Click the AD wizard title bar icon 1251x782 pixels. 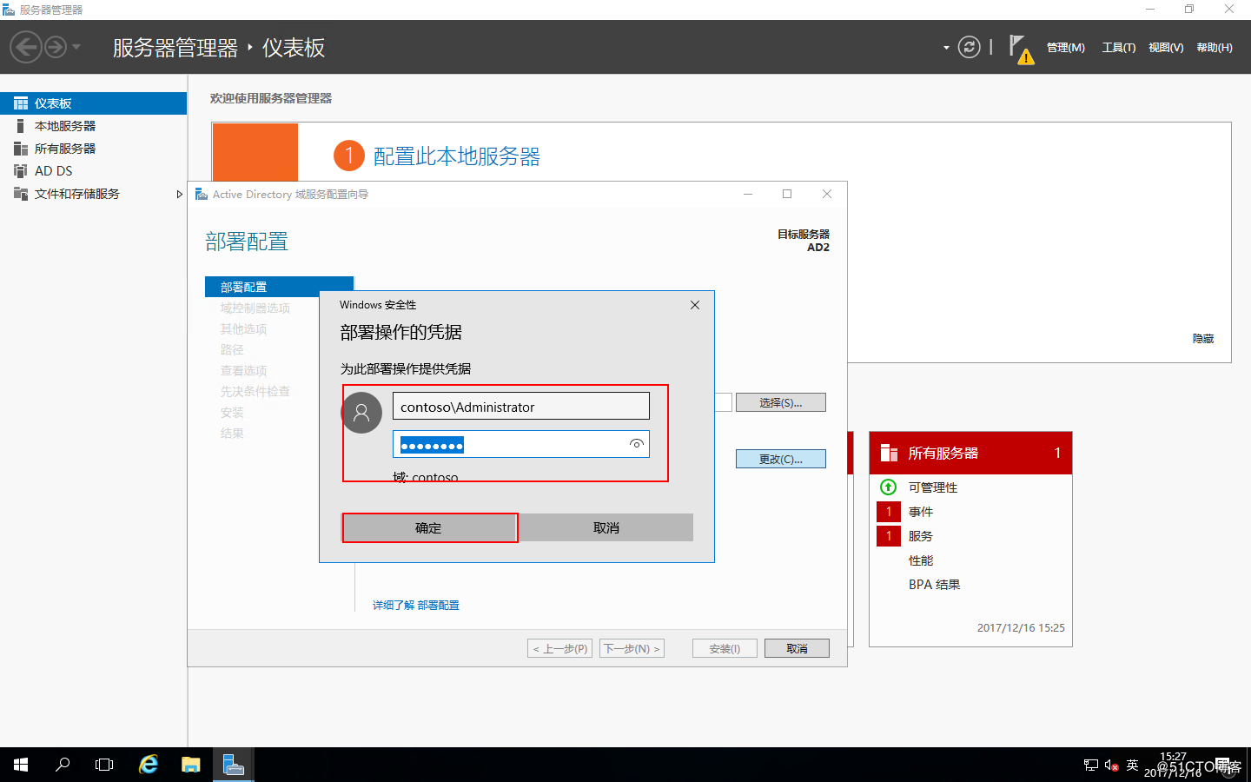[202, 194]
